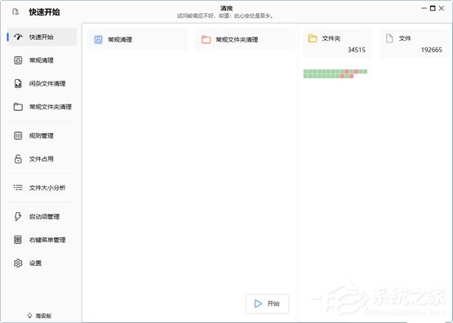
Task: Click the 文件 label in stats card
Action: pyautogui.click(x=405, y=38)
